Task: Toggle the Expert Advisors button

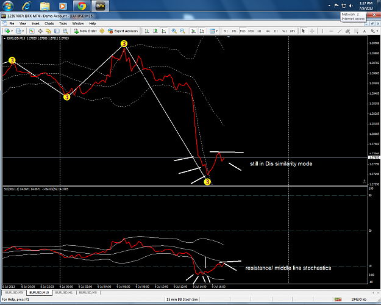Action: coord(123,31)
